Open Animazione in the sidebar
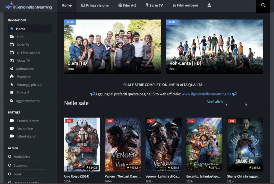 25,69
